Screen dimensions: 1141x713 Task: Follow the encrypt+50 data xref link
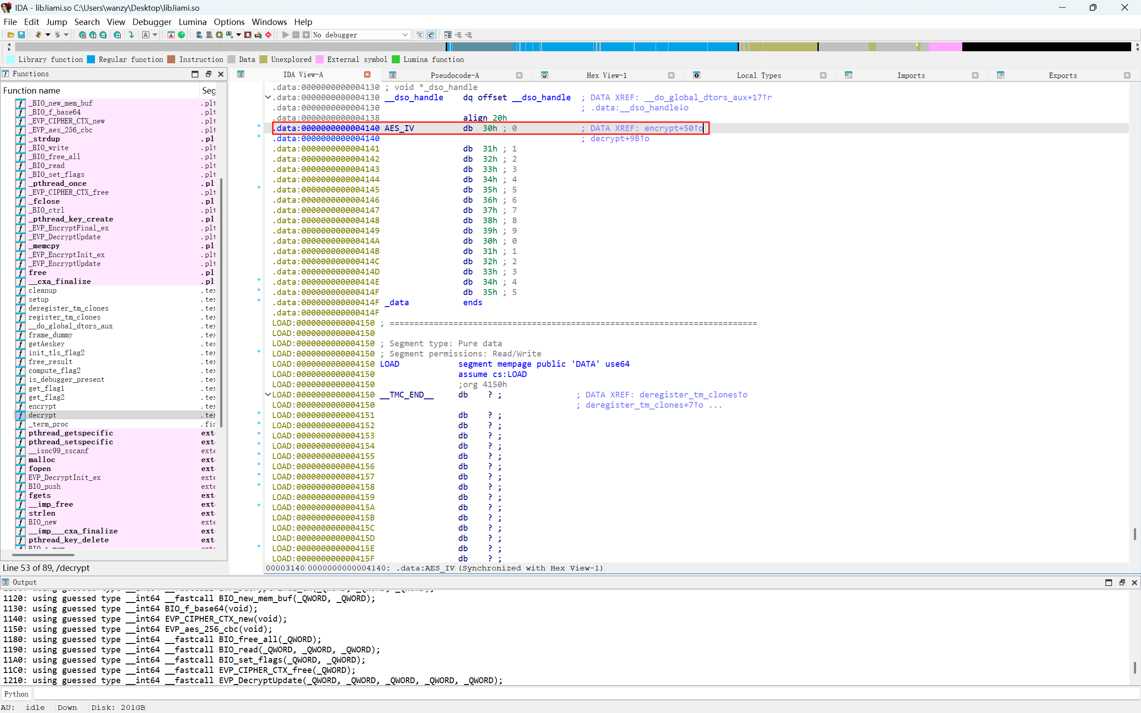pyautogui.click(x=668, y=128)
